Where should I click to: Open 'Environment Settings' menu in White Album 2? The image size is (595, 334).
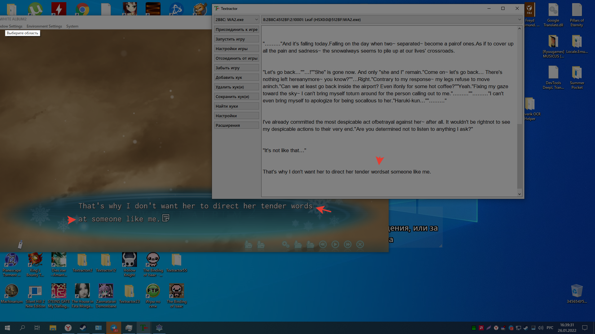point(44,26)
